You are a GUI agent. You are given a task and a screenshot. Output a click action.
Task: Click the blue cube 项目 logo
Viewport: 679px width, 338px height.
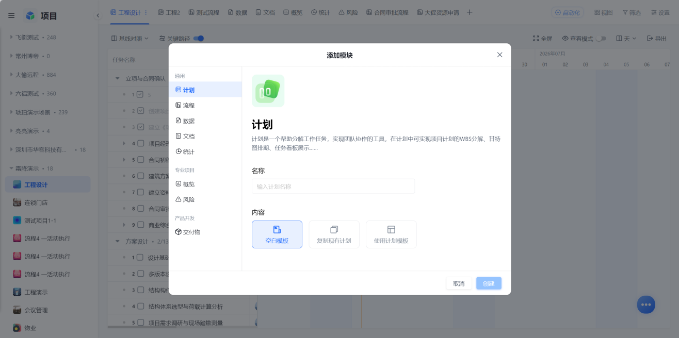coord(30,15)
